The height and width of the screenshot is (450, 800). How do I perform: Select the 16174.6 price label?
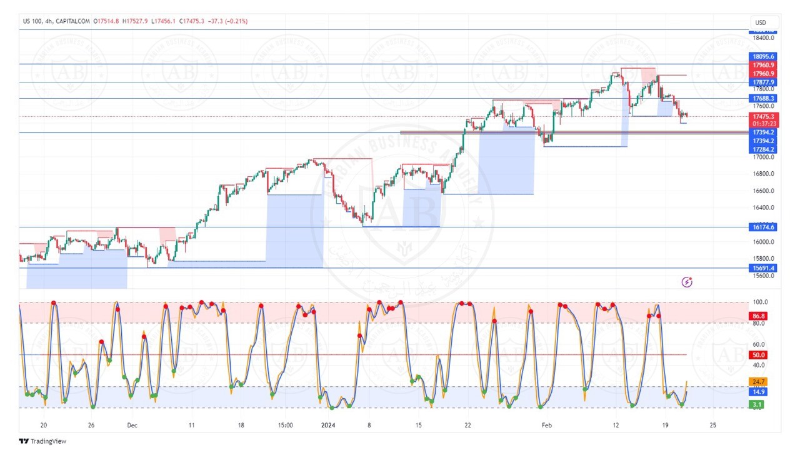(764, 227)
